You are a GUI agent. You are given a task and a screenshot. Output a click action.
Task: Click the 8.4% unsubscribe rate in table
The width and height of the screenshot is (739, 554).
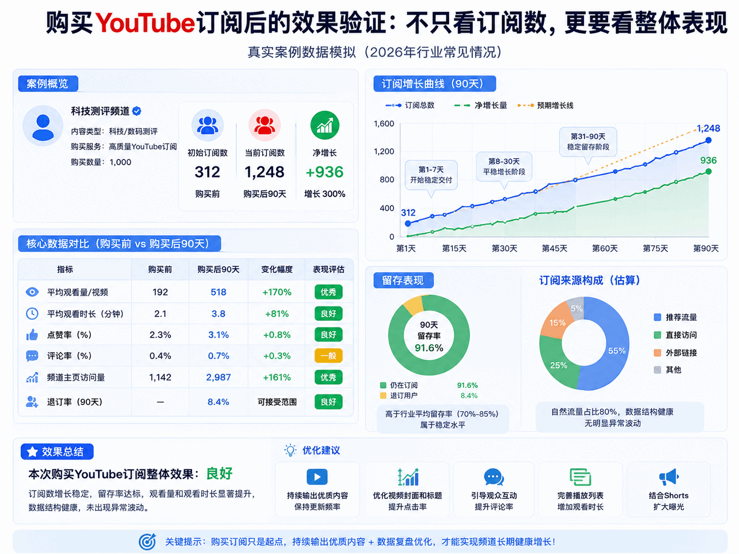218,402
